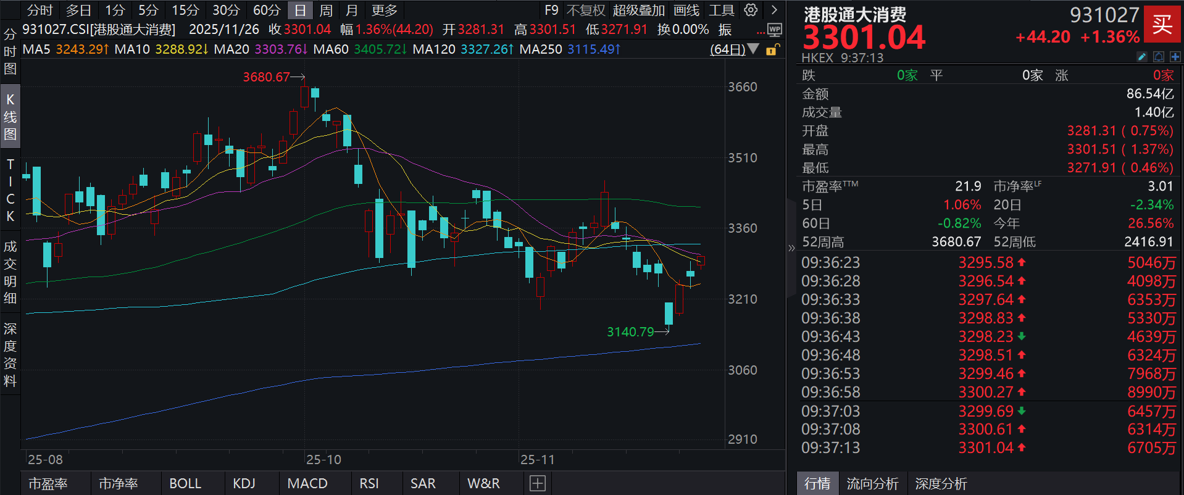Open chart settings gear icon
Image resolution: width=1184 pixels, height=495 pixels.
coord(751,10)
